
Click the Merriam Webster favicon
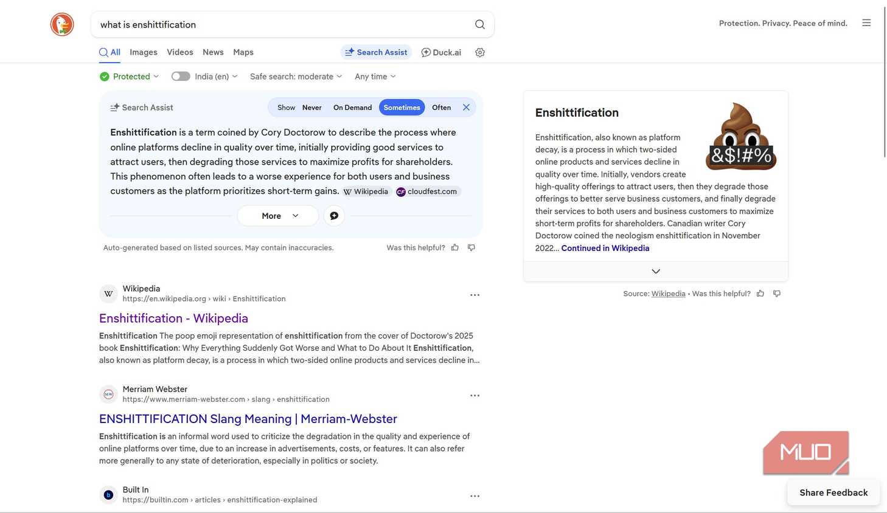[x=108, y=394]
